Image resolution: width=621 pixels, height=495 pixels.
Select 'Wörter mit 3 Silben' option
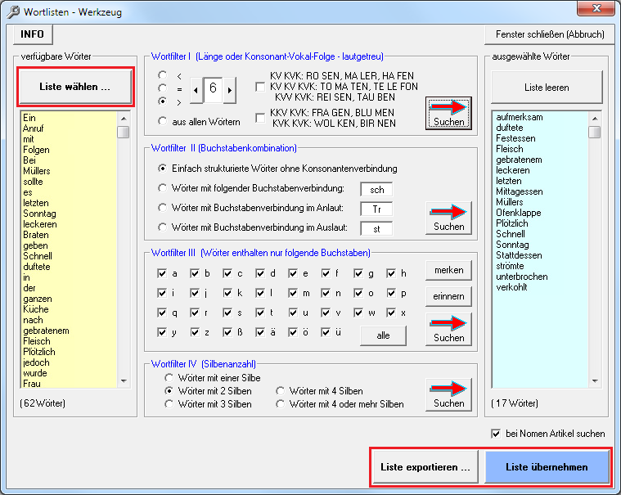(170, 404)
